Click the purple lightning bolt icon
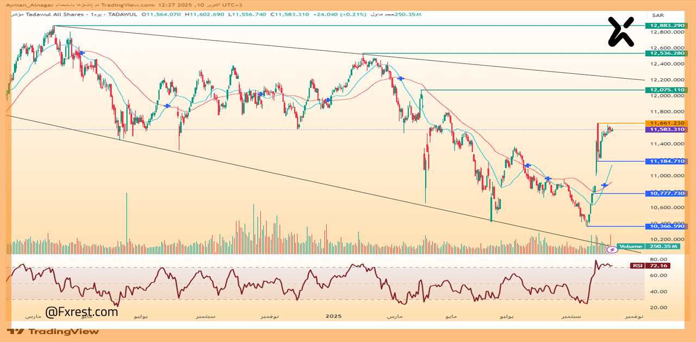The width and height of the screenshot is (696, 342). click(612, 250)
